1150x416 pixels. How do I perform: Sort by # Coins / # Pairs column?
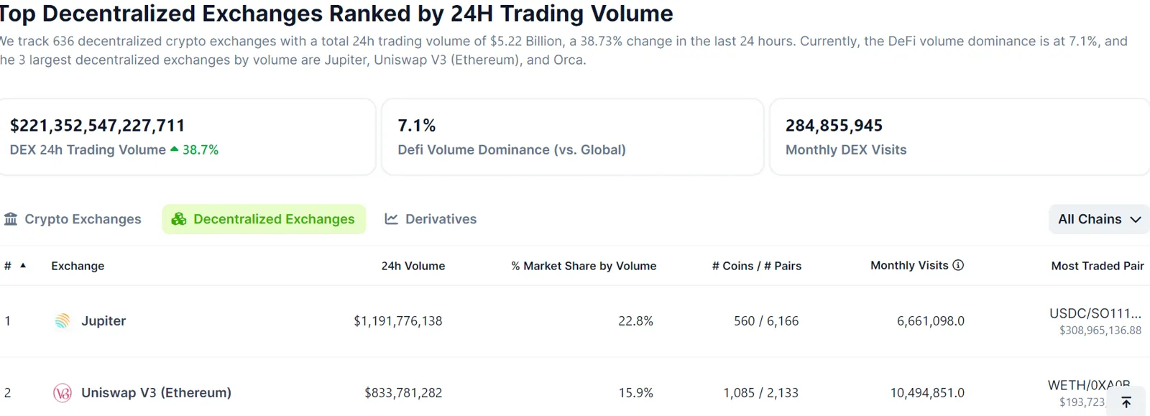(756, 266)
